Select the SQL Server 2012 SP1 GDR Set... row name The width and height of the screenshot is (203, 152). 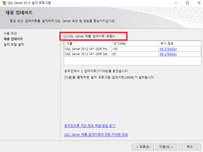click(x=88, y=54)
